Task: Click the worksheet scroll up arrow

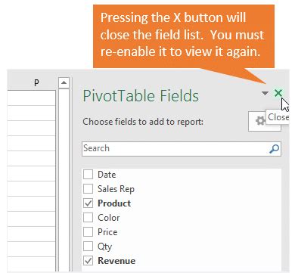Action: [x=64, y=82]
